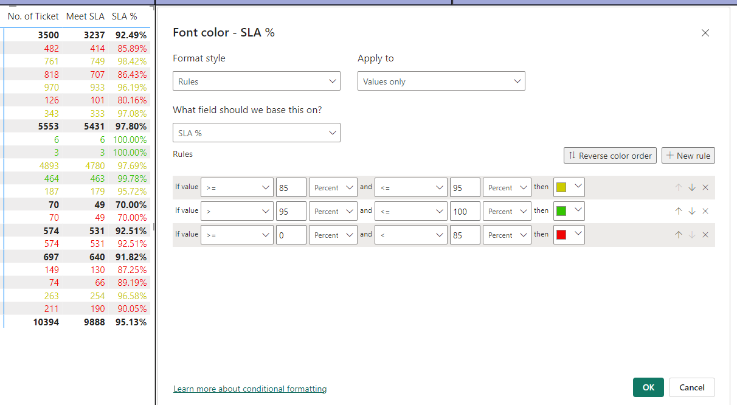Edit the 85 minimum value in first rule
Image resolution: width=737 pixels, height=405 pixels.
(x=291, y=187)
